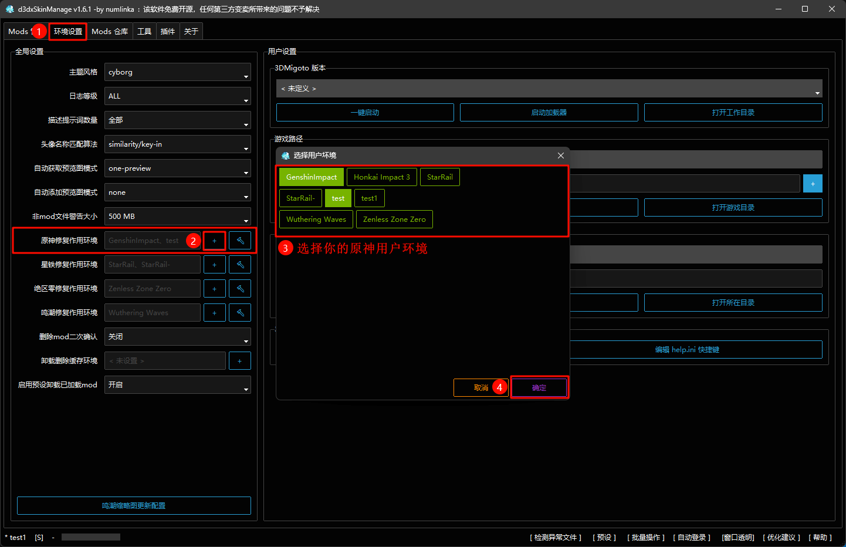Open 检测异常文件 in the status bar
Viewport: 846px width, 547px height.
556,537
